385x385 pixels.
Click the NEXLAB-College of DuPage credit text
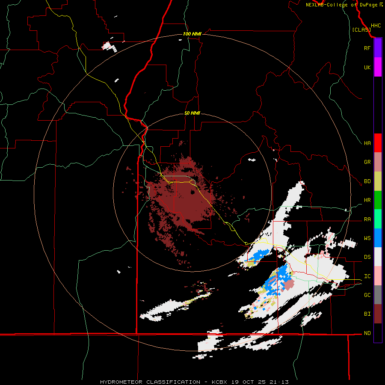pos(344,5)
